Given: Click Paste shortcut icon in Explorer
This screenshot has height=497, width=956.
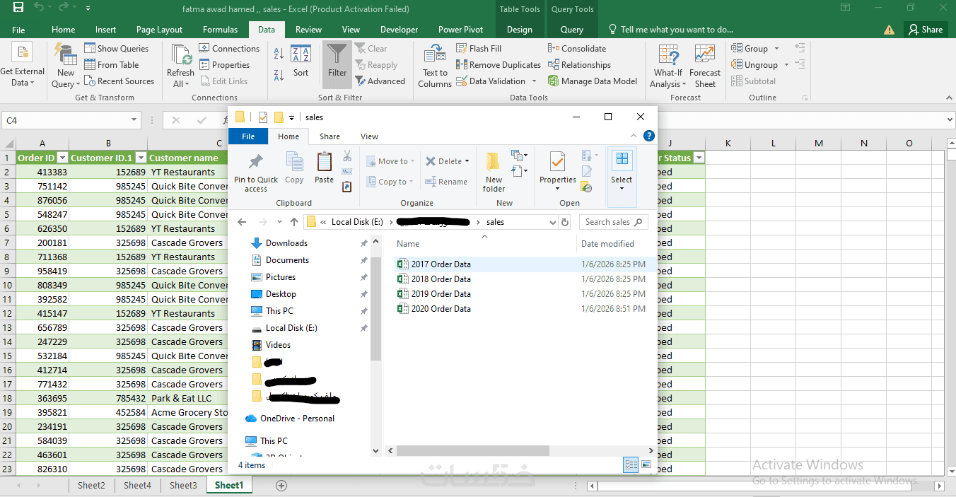Looking at the screenshot, I should (x=347, y=187).
